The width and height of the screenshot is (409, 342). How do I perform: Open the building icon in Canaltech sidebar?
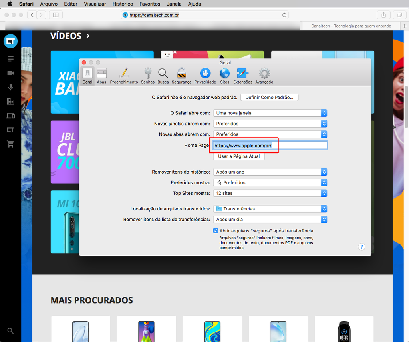(x=10, y=101)
